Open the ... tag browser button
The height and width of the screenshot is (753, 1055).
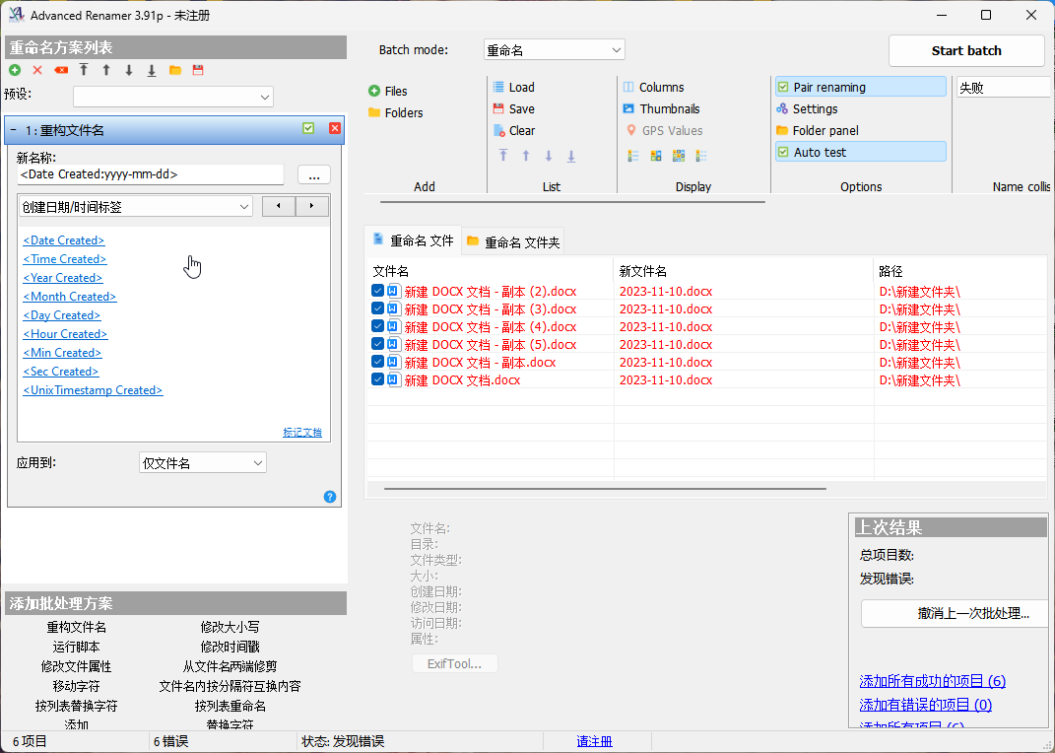pyautogui.click(x=313, y=175)
